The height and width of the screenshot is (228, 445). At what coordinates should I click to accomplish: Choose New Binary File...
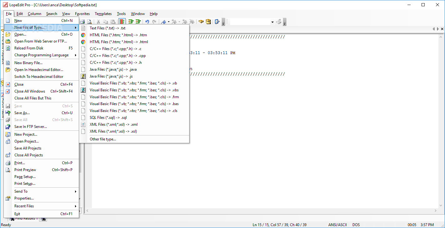pyautogui.click(x=41, y=63)
